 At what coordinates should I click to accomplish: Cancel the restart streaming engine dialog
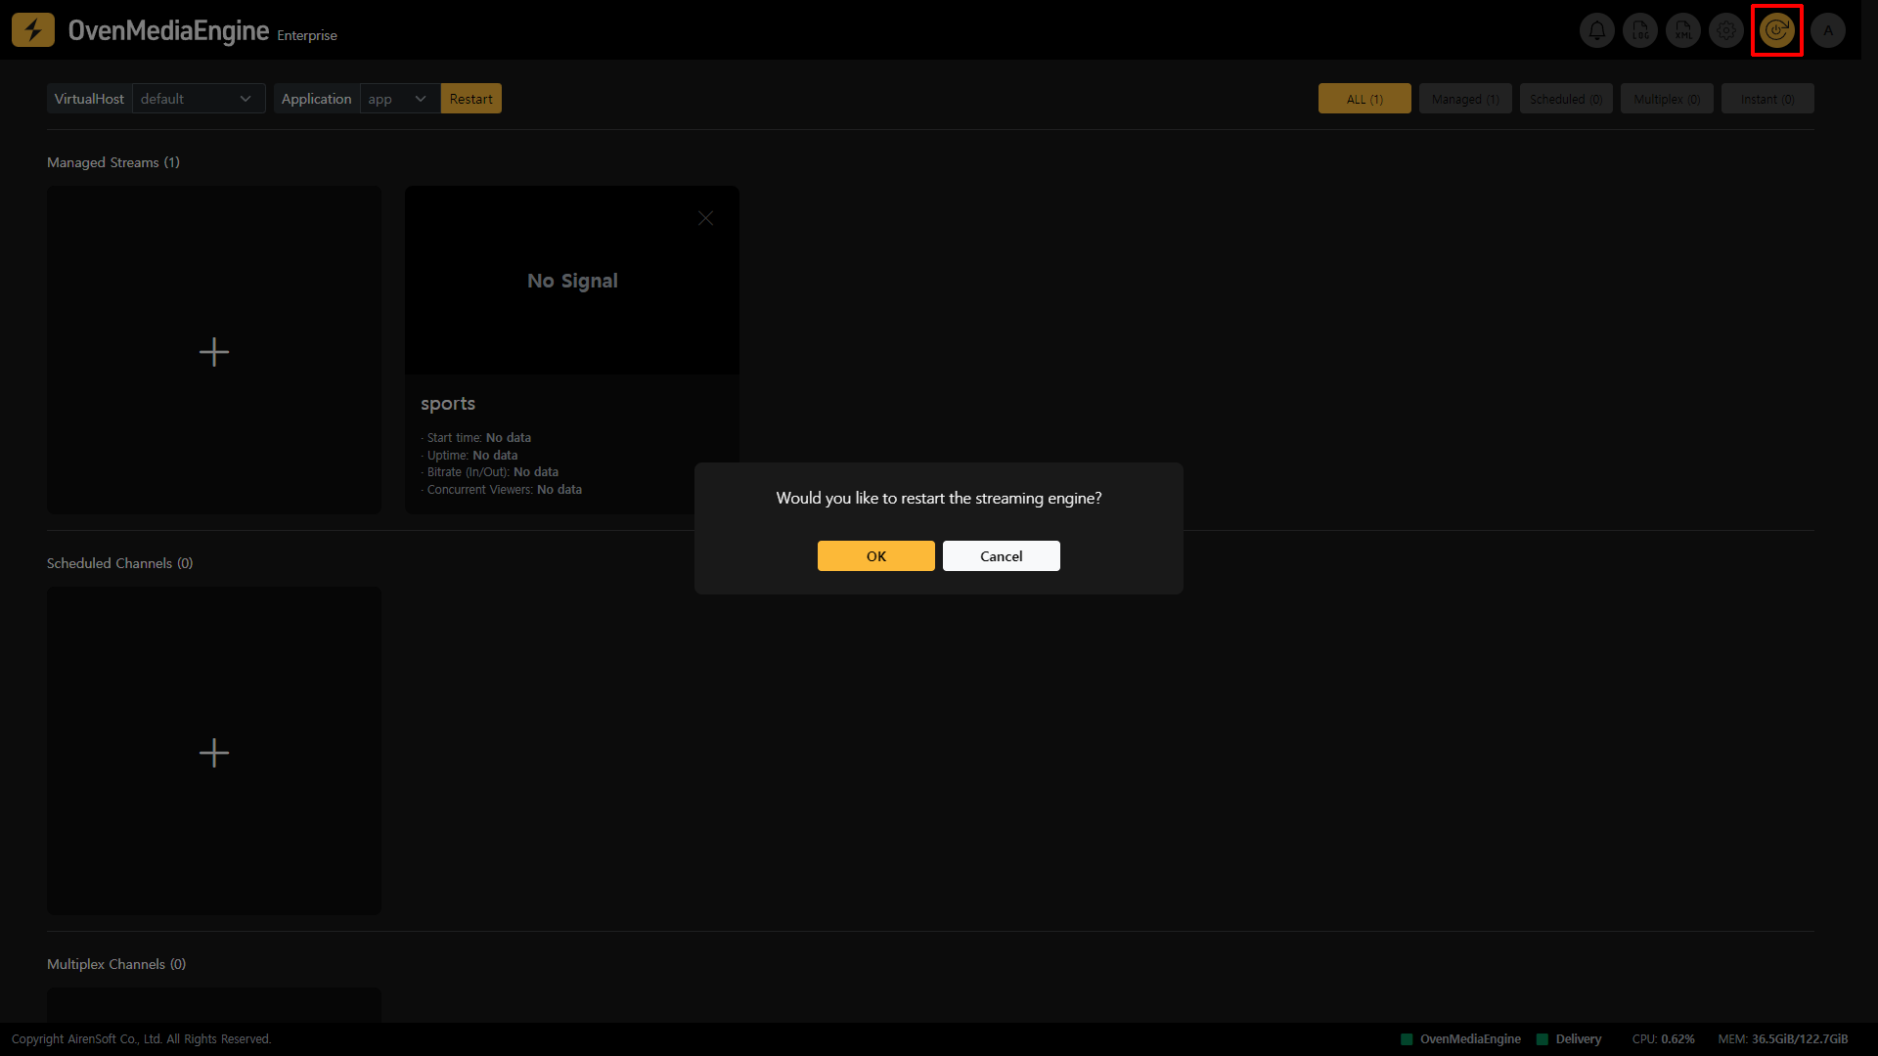pos(1001,555)
